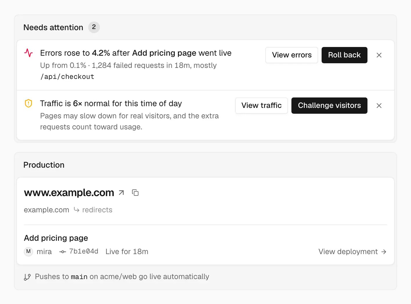411x304 pixels.
Task: Click the commit icon beside 7b1e04d
Action: pyautogui.click(x=63, y=252)
